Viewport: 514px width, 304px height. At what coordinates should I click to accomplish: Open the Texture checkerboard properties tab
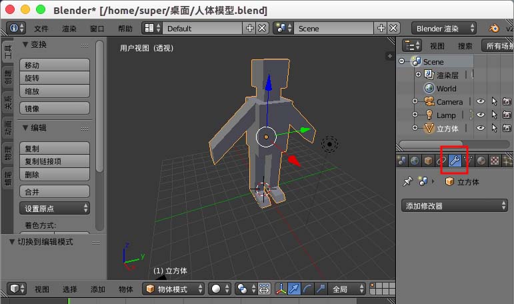[x=495, y=161]
